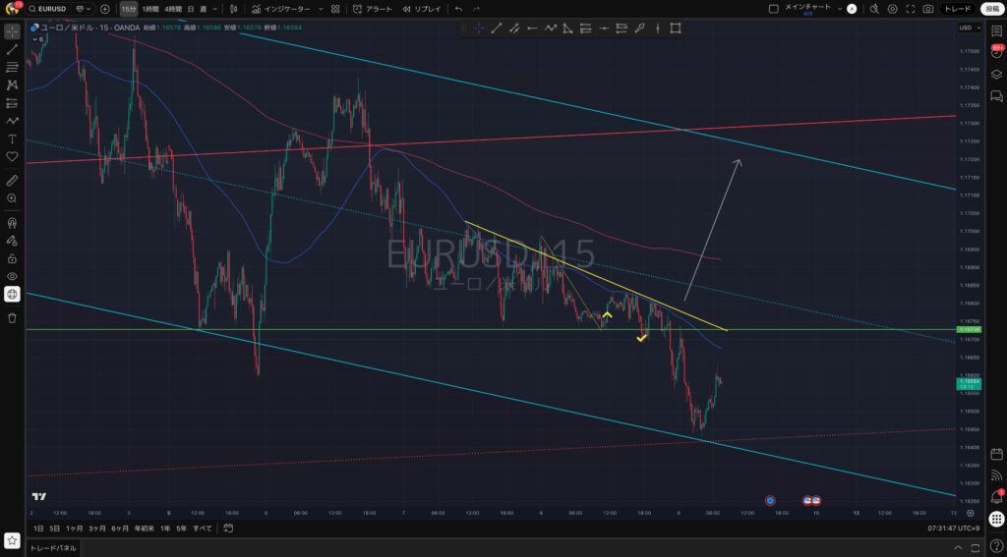Set date range to 1日

point(38,529)
